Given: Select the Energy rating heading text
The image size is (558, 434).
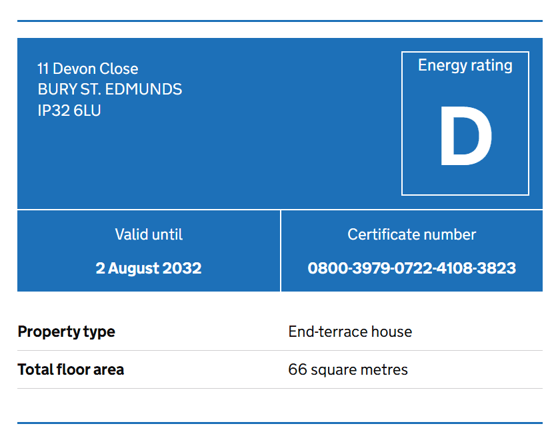Looking at the screenshot, I should pyautogui.click(x=465, y=66).
